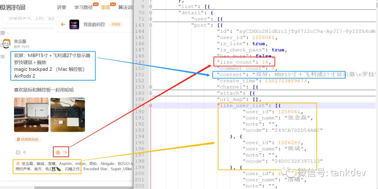Click the orange back arrow beside 我是数码控
The width and height of the screenshot is (378, 189).
63,24
